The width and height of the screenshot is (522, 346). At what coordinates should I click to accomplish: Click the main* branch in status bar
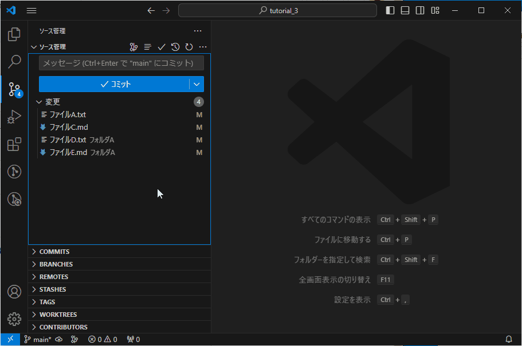coord(38,339)
